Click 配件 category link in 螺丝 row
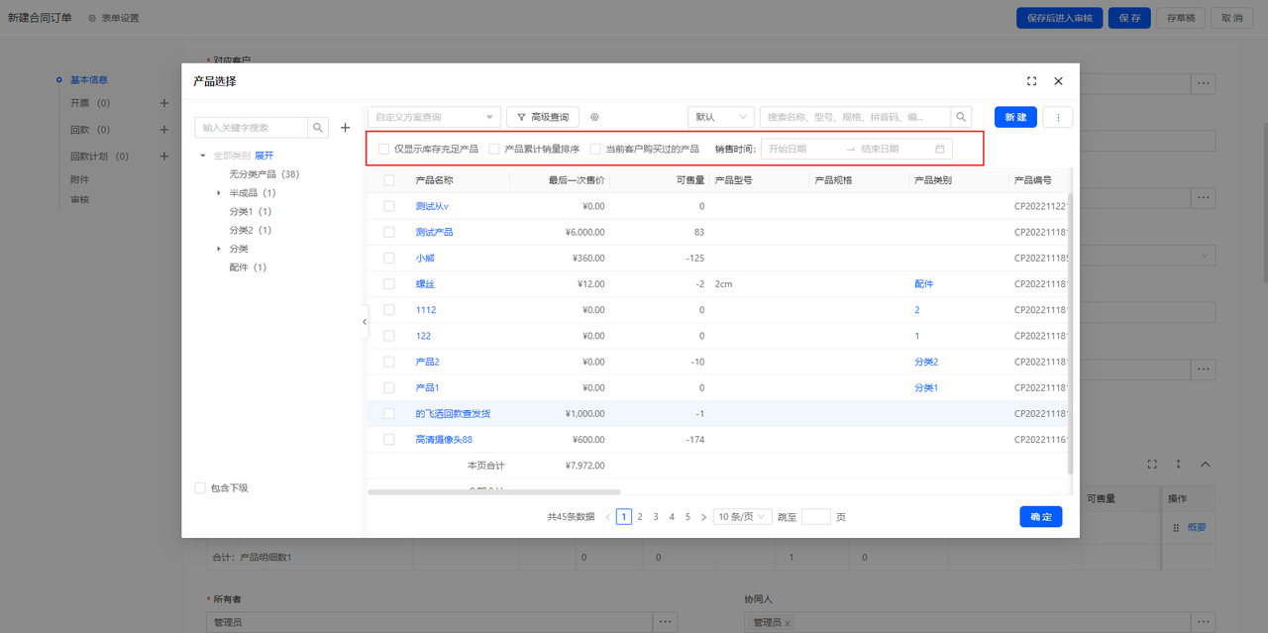Screen dimensions: 1268x633 [x=924, y=284]
